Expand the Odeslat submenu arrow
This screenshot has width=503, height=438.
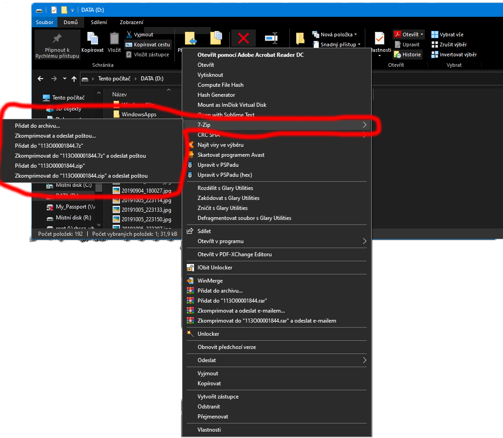[364, 360]
